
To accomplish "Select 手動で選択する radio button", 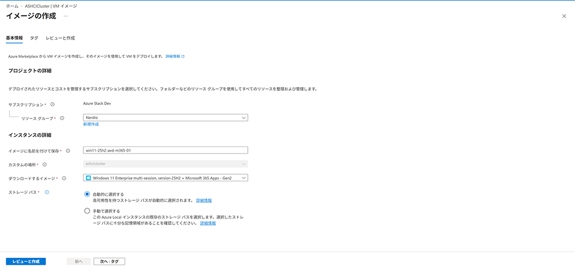I will (87, 211).
